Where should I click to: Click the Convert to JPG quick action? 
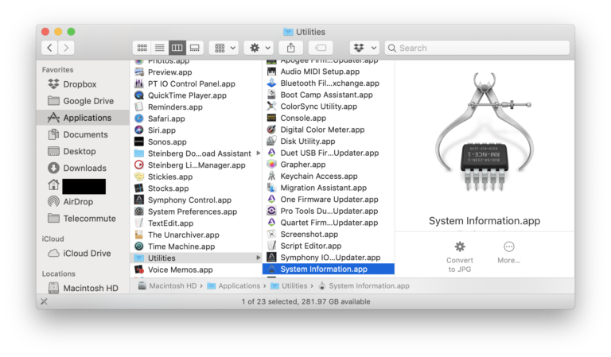click(460, 257)
